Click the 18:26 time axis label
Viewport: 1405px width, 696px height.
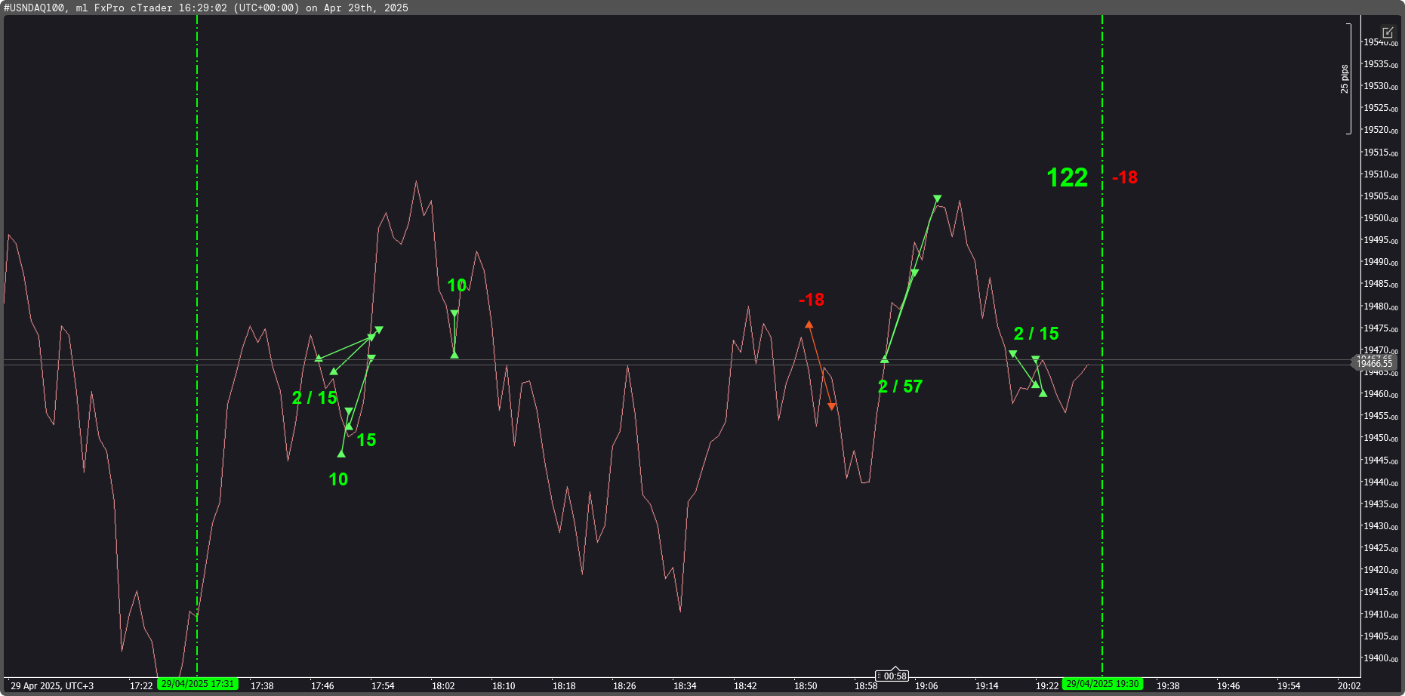pyautogui.click(x=624, y=686)
